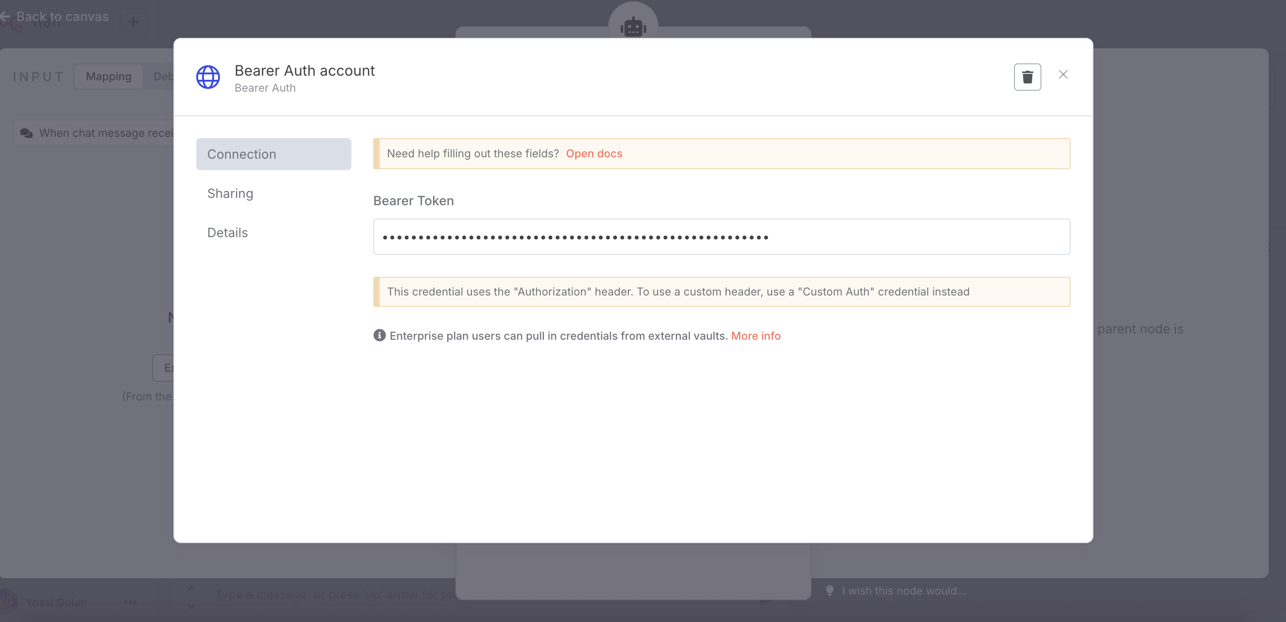The height and width of the screenshot is (622, 1286).
Task: Click the down chevron beside chat input
Action: tap(191, 606)
